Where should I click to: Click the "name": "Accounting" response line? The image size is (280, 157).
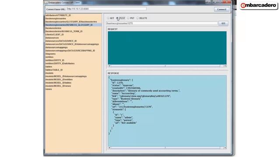click(x=123, y=93)
